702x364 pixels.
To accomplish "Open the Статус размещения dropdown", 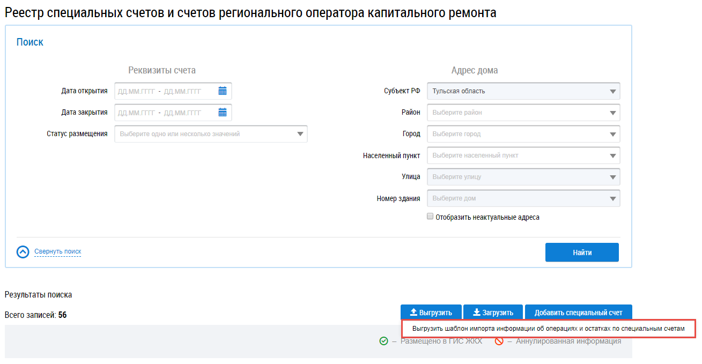I will 211,134.
